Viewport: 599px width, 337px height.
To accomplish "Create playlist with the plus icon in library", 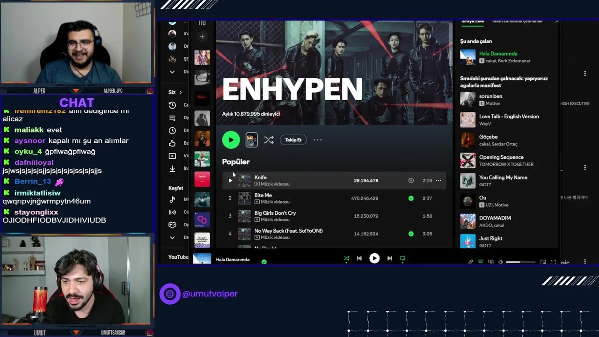I will point(202,37).
